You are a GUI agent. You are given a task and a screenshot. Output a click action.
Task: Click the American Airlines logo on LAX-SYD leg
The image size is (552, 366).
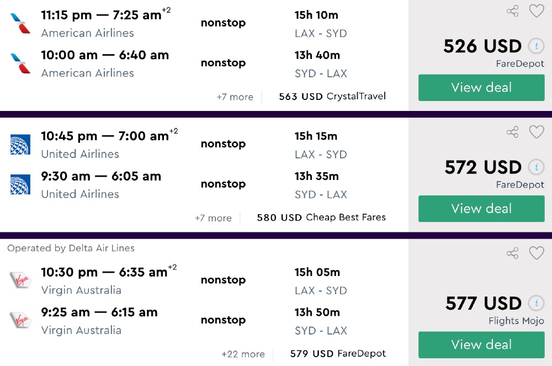tap(20, 23)
